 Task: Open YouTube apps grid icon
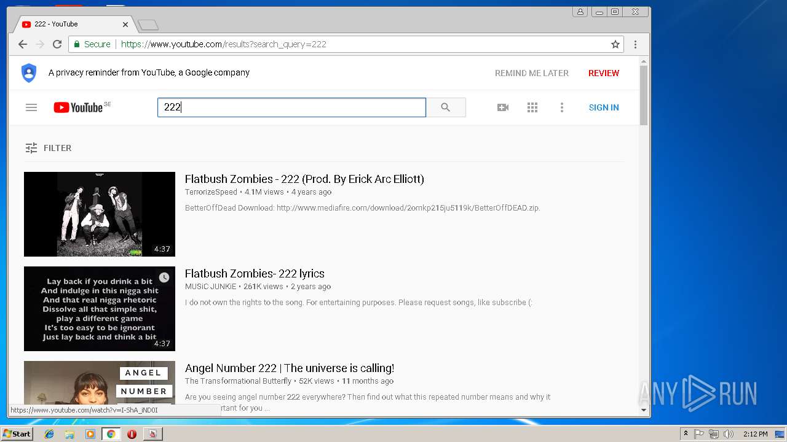[x=532, y=107]
